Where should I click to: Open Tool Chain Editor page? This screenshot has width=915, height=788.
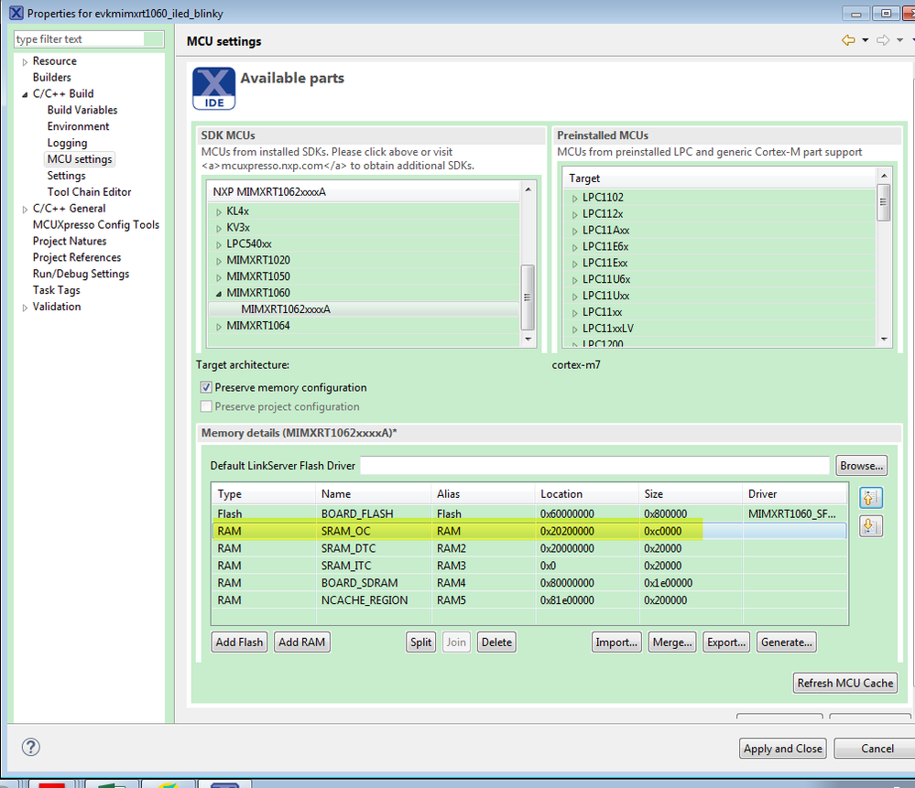[89, 192]
